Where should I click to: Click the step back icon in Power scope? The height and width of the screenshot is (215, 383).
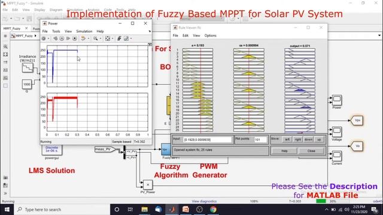pyautogui.click(x=55, y=38)
